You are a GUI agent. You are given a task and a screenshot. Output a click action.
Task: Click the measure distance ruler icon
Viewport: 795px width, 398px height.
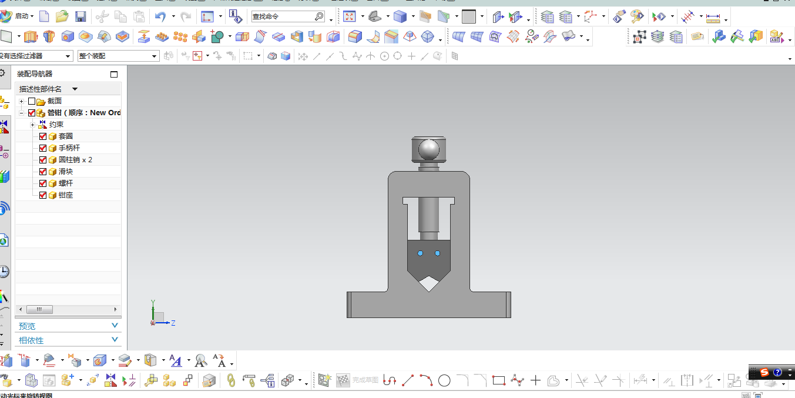point(713,18)
